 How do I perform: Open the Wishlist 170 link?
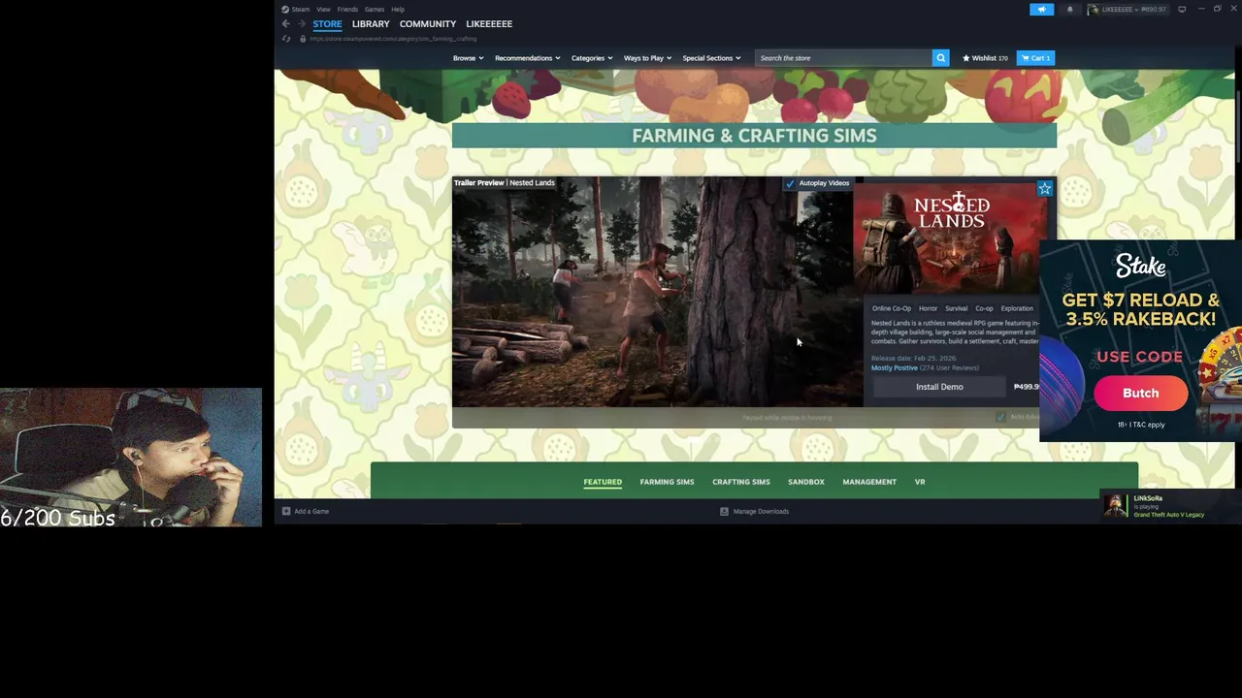985,58
